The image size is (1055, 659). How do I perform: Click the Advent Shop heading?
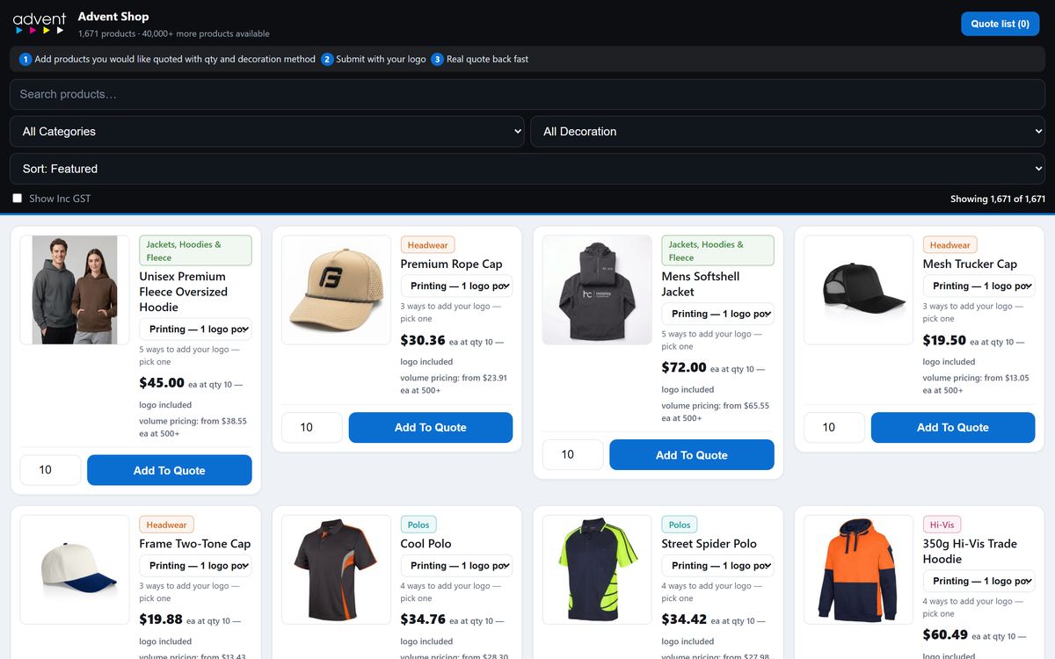[x=113, y=17]
